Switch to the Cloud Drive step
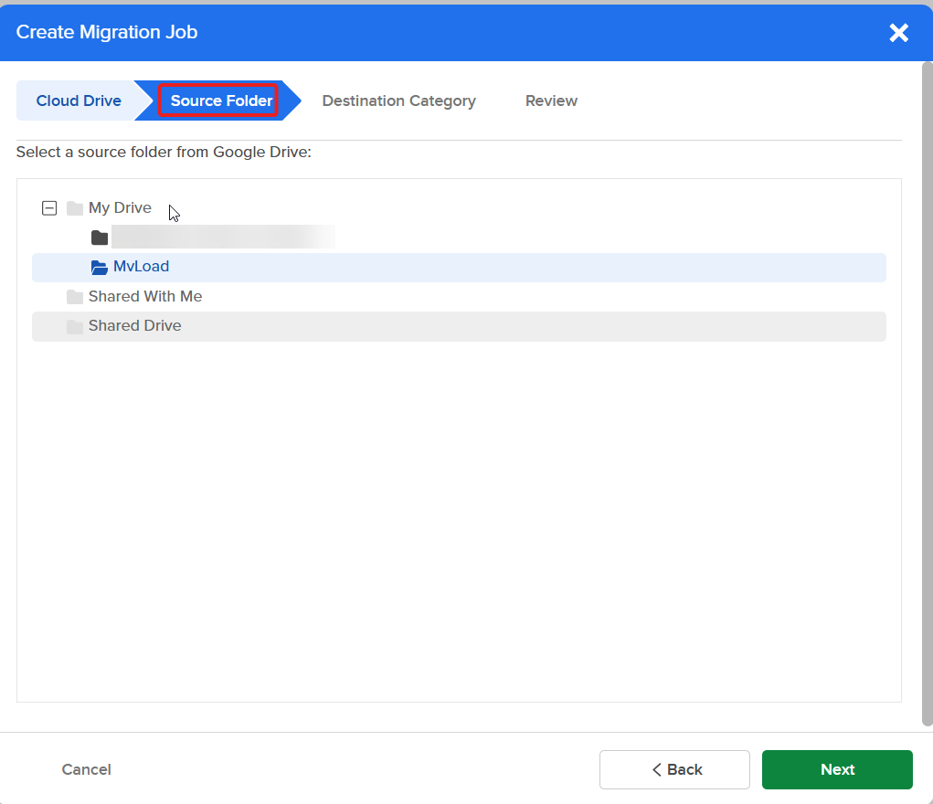This screenshot has width=933, height=804. 78,100
